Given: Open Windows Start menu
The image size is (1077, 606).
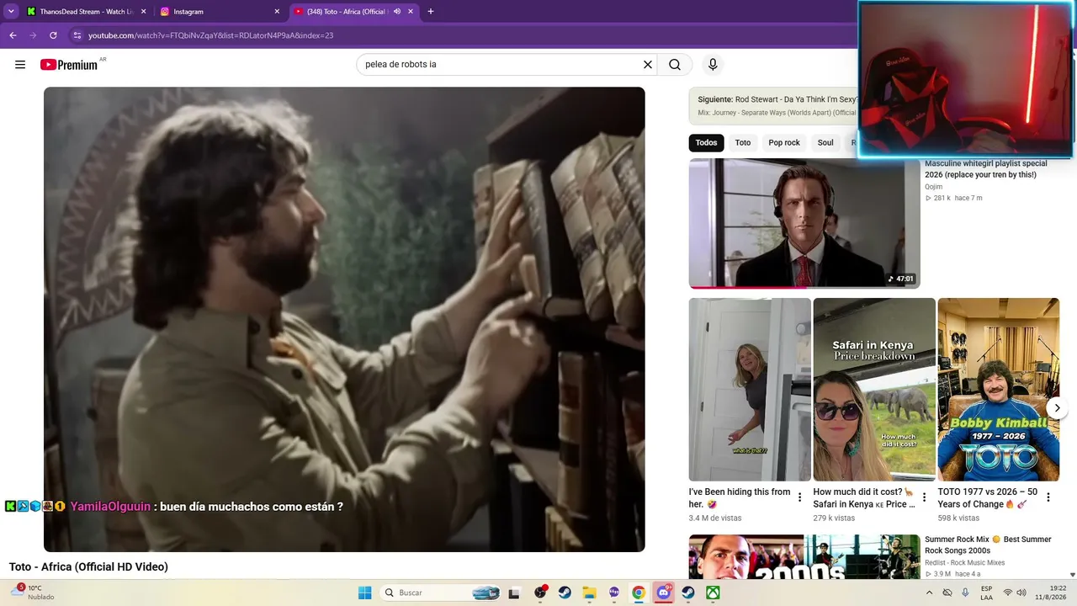Looking at the screenshot, I should 364,593.
